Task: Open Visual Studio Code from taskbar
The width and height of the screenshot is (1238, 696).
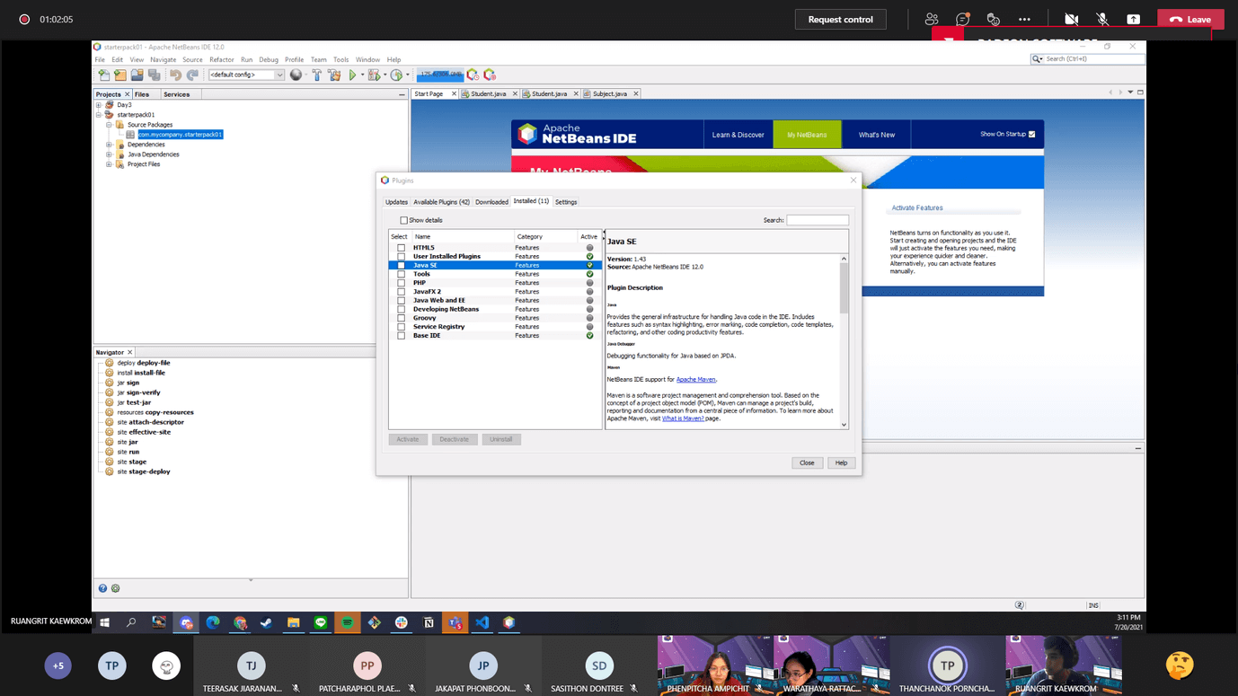Action: (x=482, y=622)
